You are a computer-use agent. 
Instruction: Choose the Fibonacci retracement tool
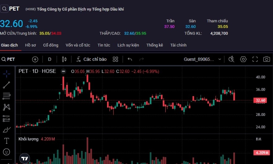(7, 96)
